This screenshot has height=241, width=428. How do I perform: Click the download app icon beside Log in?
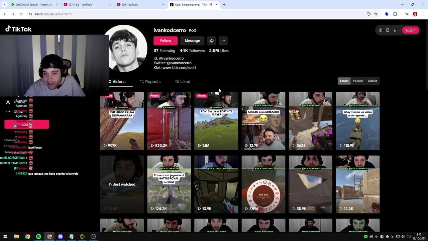click(x=395, y=30)
